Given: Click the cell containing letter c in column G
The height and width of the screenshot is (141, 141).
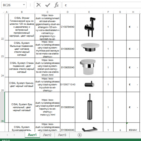Looking at the screenshot, I should tap(120, 127).
